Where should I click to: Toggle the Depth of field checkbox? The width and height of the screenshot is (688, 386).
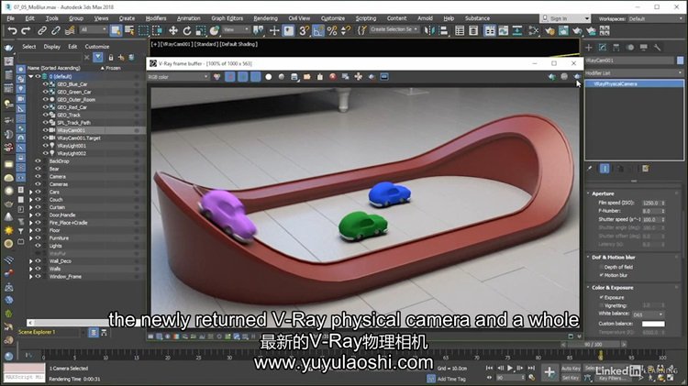point(601,267)
